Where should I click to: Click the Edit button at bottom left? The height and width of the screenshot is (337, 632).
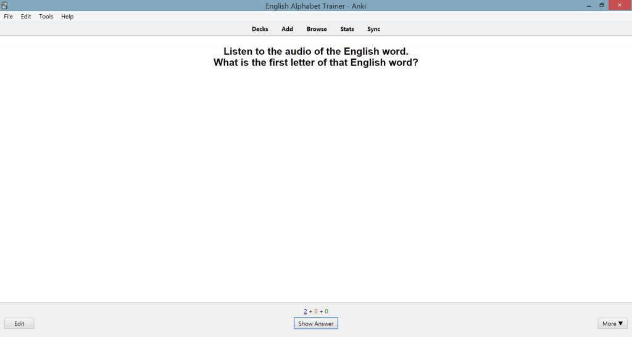pyautogui.click(x=19, y=323)
